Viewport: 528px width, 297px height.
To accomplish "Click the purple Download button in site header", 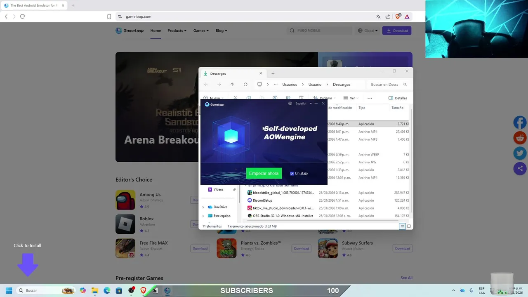I will pyautogui.click(x=397, y=31).
